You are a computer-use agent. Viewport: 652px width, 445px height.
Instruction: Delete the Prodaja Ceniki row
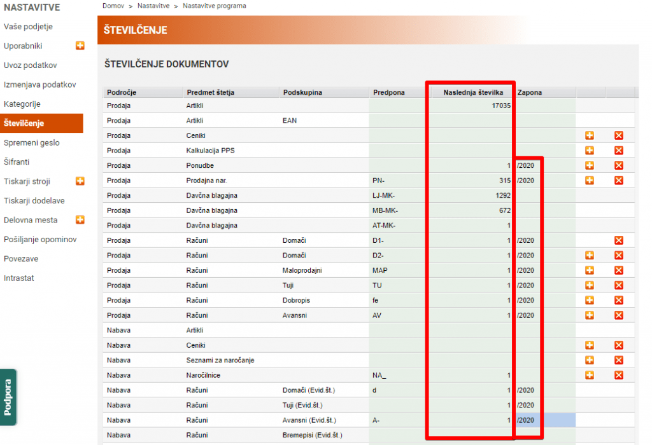tap(619, 135)
